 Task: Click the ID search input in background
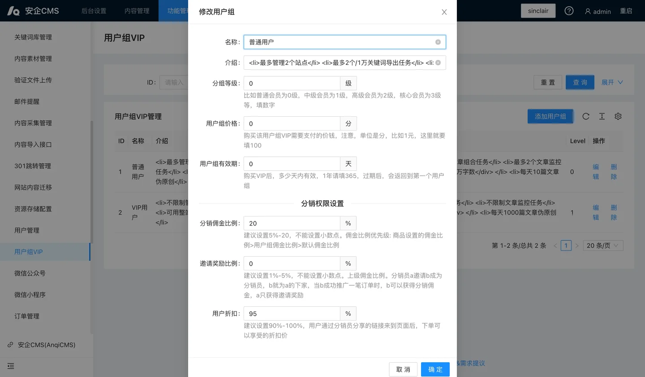(174, 82)
